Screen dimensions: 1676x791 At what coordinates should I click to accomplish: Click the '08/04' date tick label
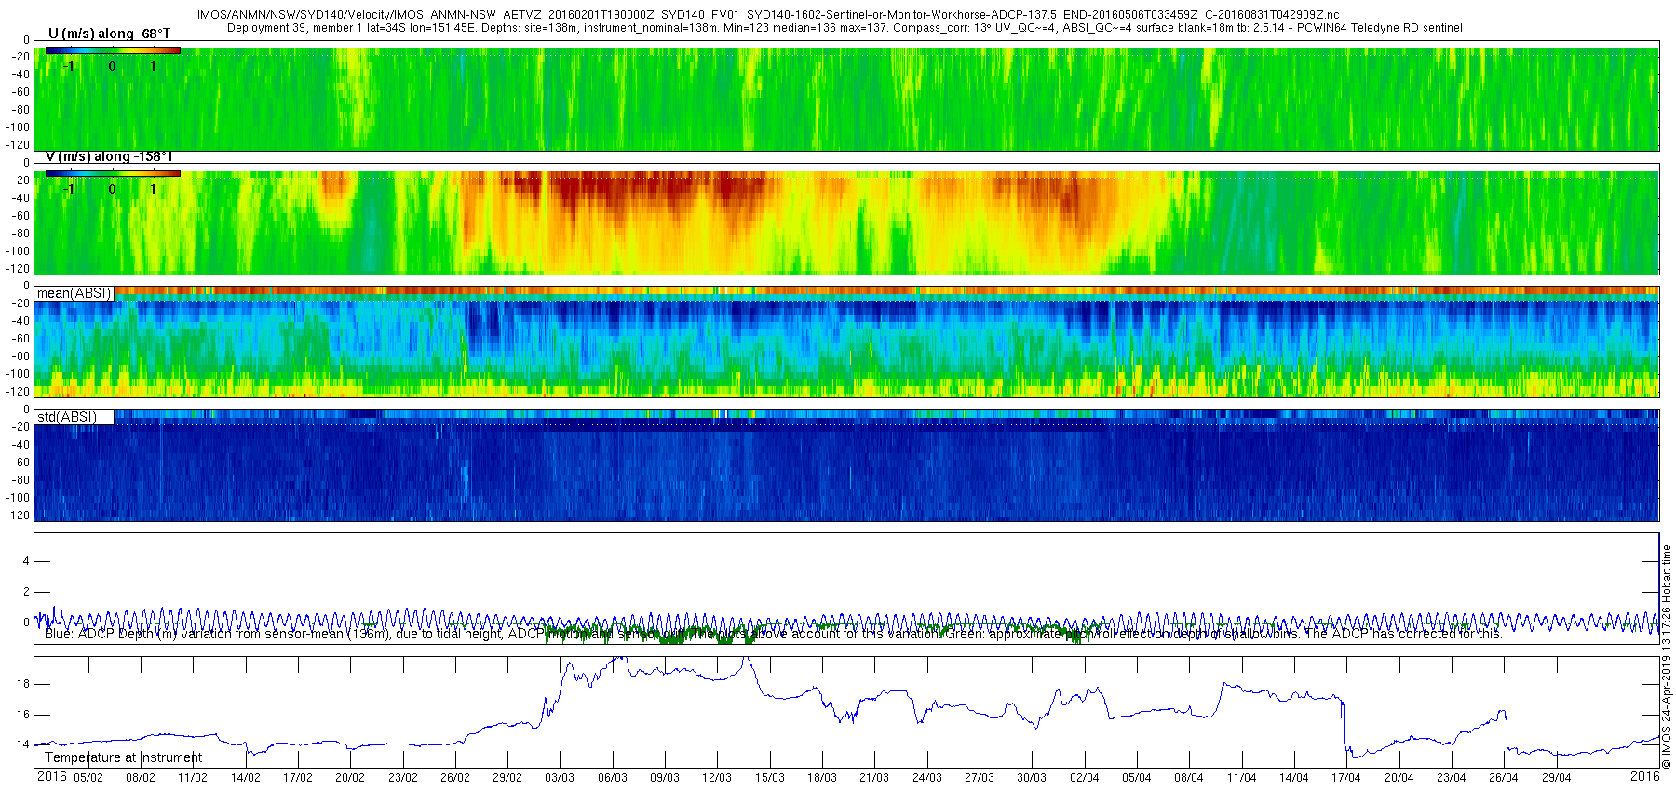pyautogui.click(x=1189, y=778)
